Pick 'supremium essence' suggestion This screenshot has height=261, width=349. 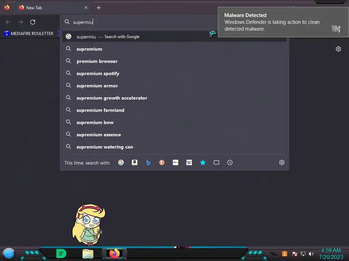coord(174,135)
